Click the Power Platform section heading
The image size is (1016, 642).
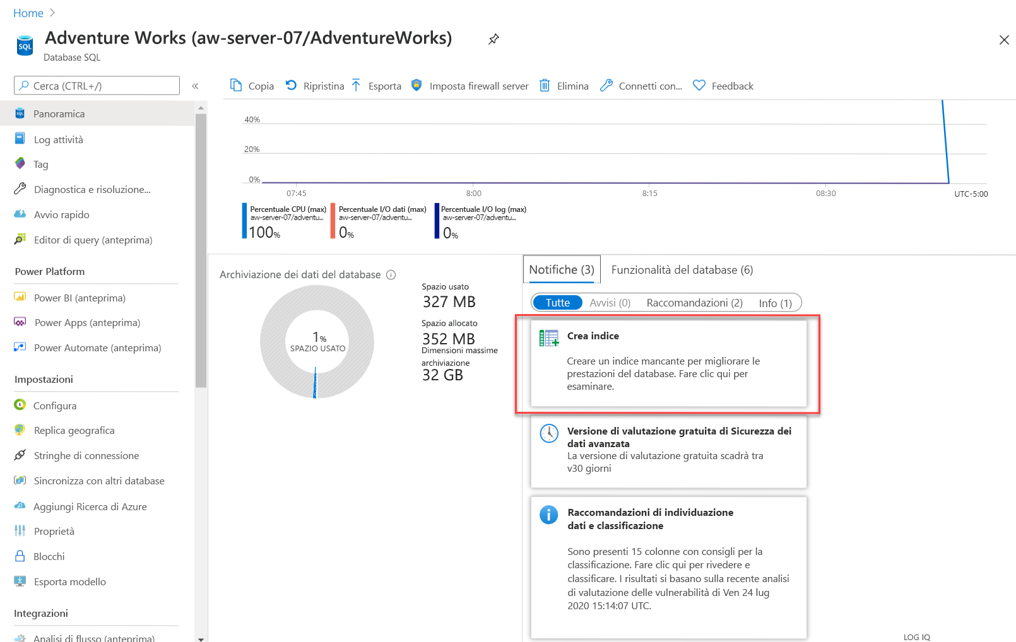(x=50, y=272)
